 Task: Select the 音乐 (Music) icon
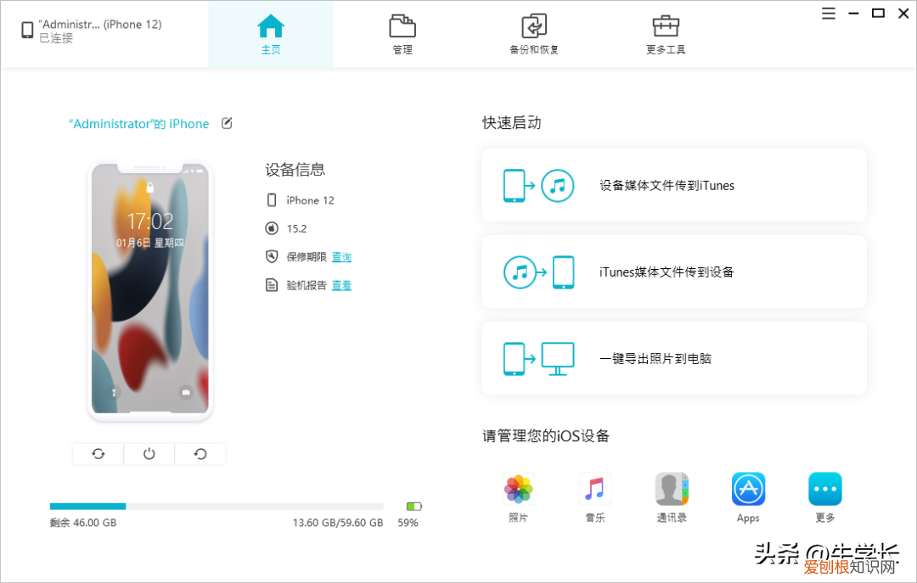point(594,489)
